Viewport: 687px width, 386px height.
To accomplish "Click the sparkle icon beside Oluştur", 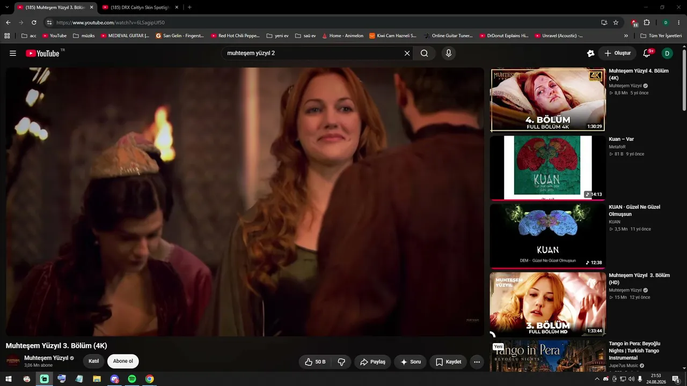I will 590,53.
